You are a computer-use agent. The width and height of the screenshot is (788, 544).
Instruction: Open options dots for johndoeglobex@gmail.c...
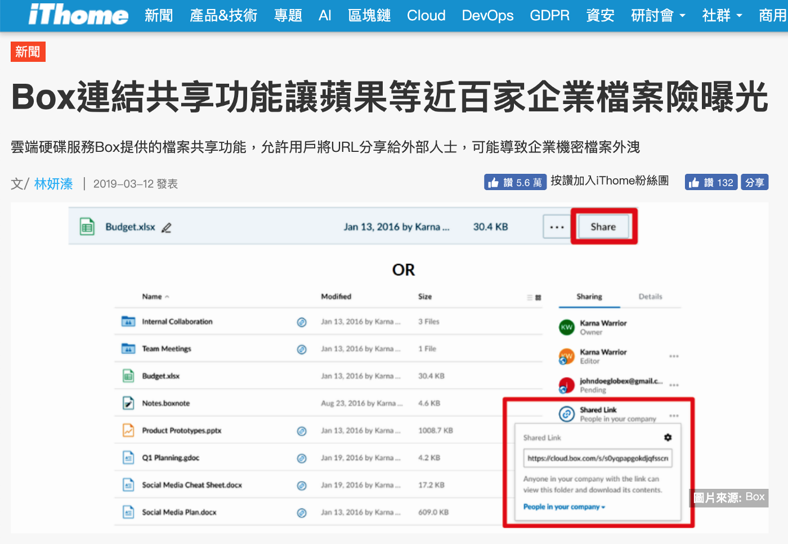point(674,385)
